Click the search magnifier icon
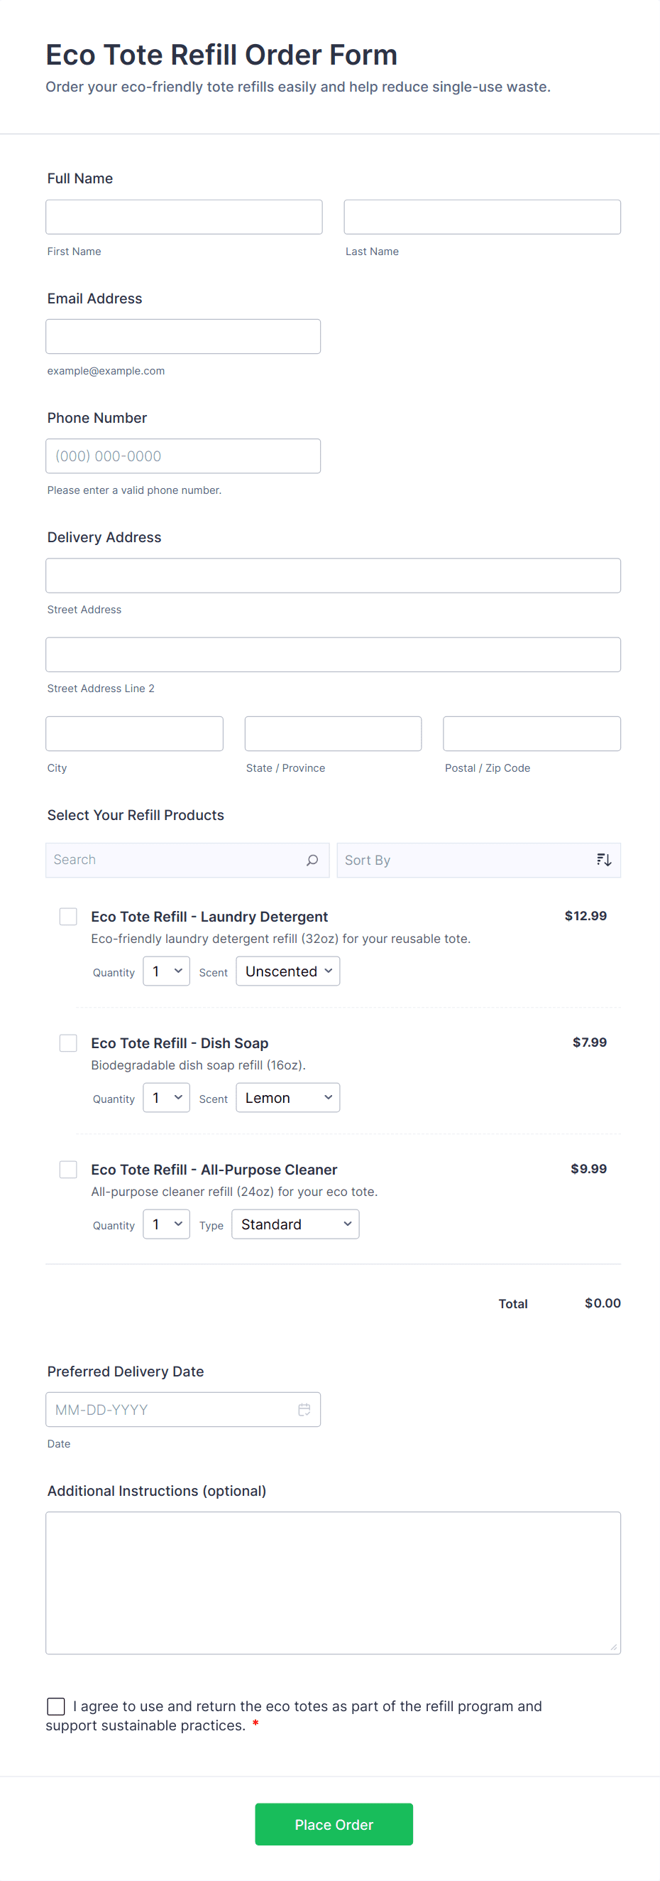Screen dimensions: 660x1881 click(x=312, y=859)
